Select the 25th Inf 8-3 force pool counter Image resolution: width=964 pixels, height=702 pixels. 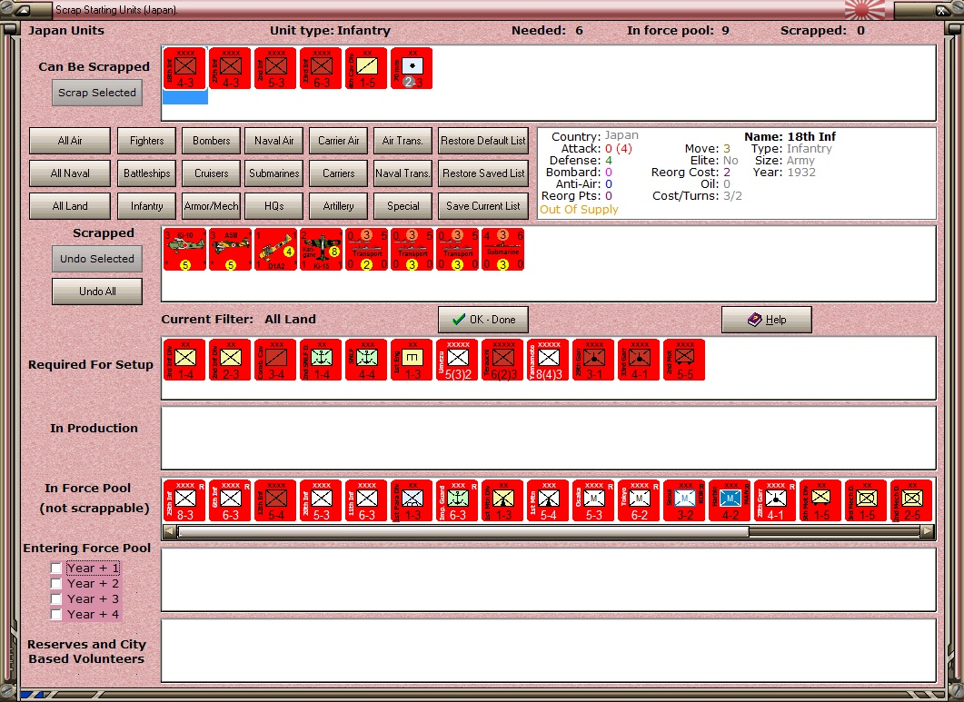point(185,501)
